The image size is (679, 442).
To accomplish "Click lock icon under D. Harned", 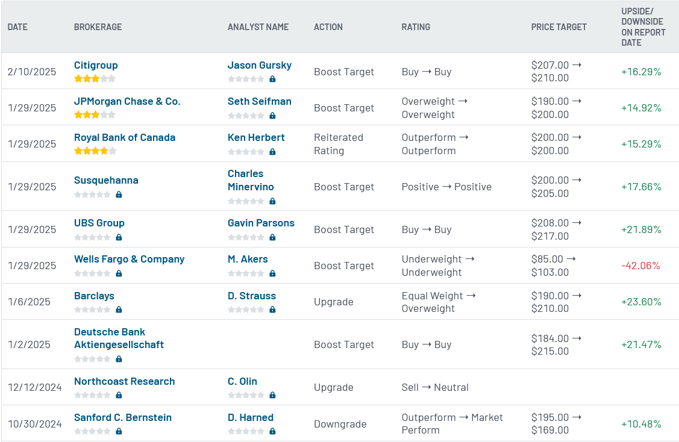I will [x=272, y=431].
